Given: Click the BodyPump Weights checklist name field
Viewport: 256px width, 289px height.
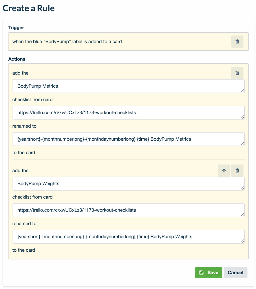Looking at the screenshot, I should (127, 183).
